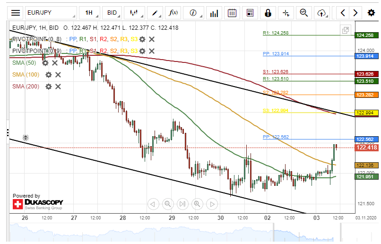Click the pop-out chart window icon
381x244 pixels.
345,30
